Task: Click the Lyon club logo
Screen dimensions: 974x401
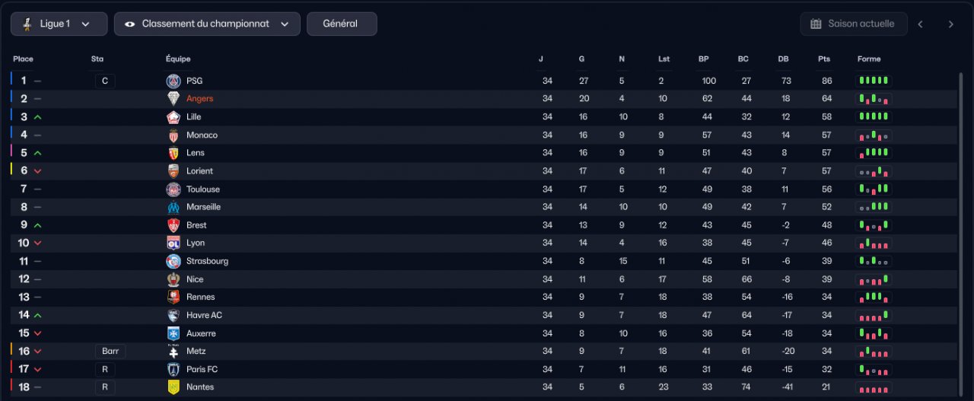Action: (173, 243)
